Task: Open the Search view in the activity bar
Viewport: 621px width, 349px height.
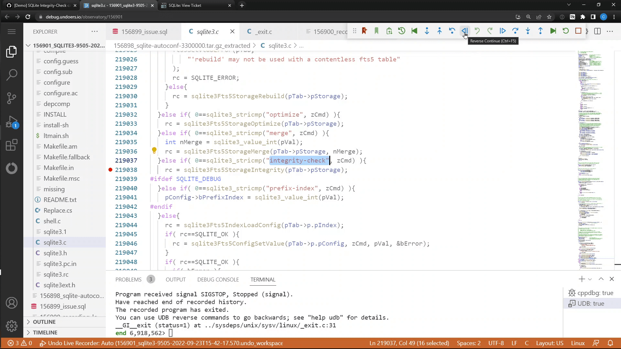Action: [x=12, y=75]
